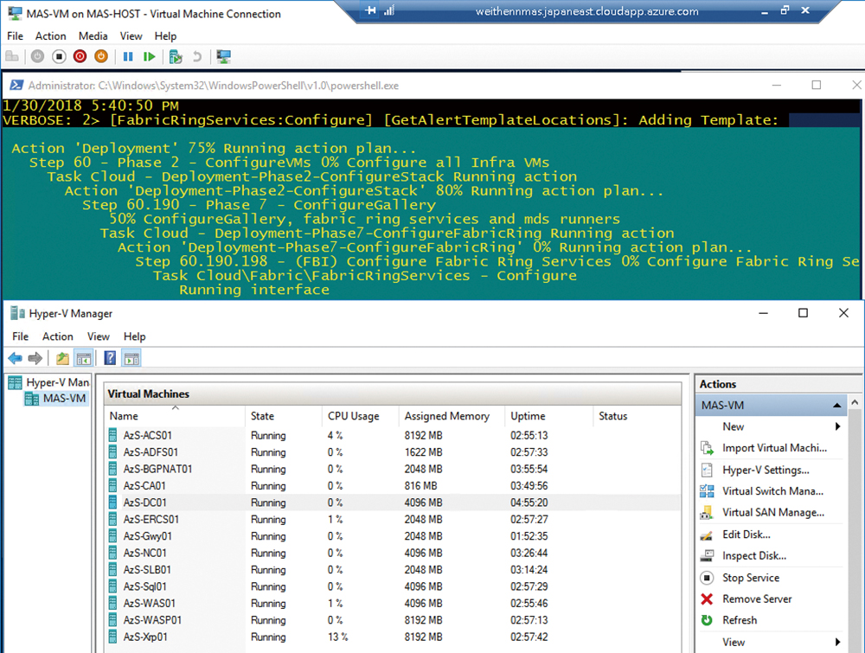Screen dimensions: 865x653
Task: Open Hyper-V Settings action
Action: (766, 470)
